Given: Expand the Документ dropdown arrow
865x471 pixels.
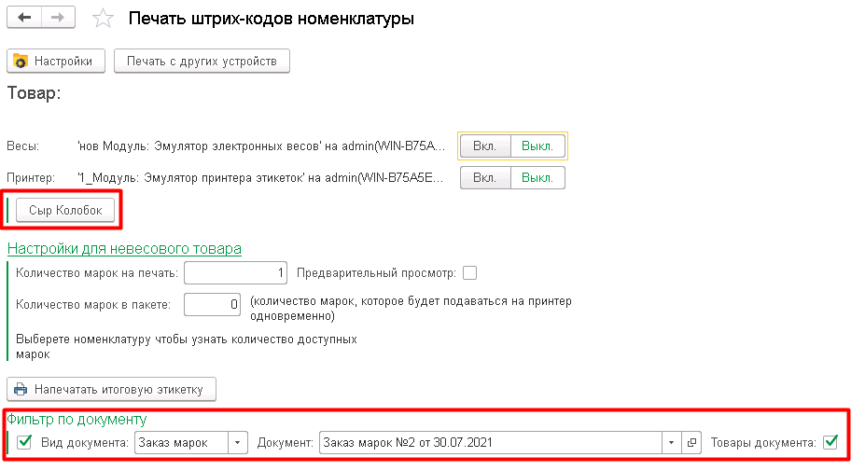Looking at the screenshot, I should click(671, 442).
